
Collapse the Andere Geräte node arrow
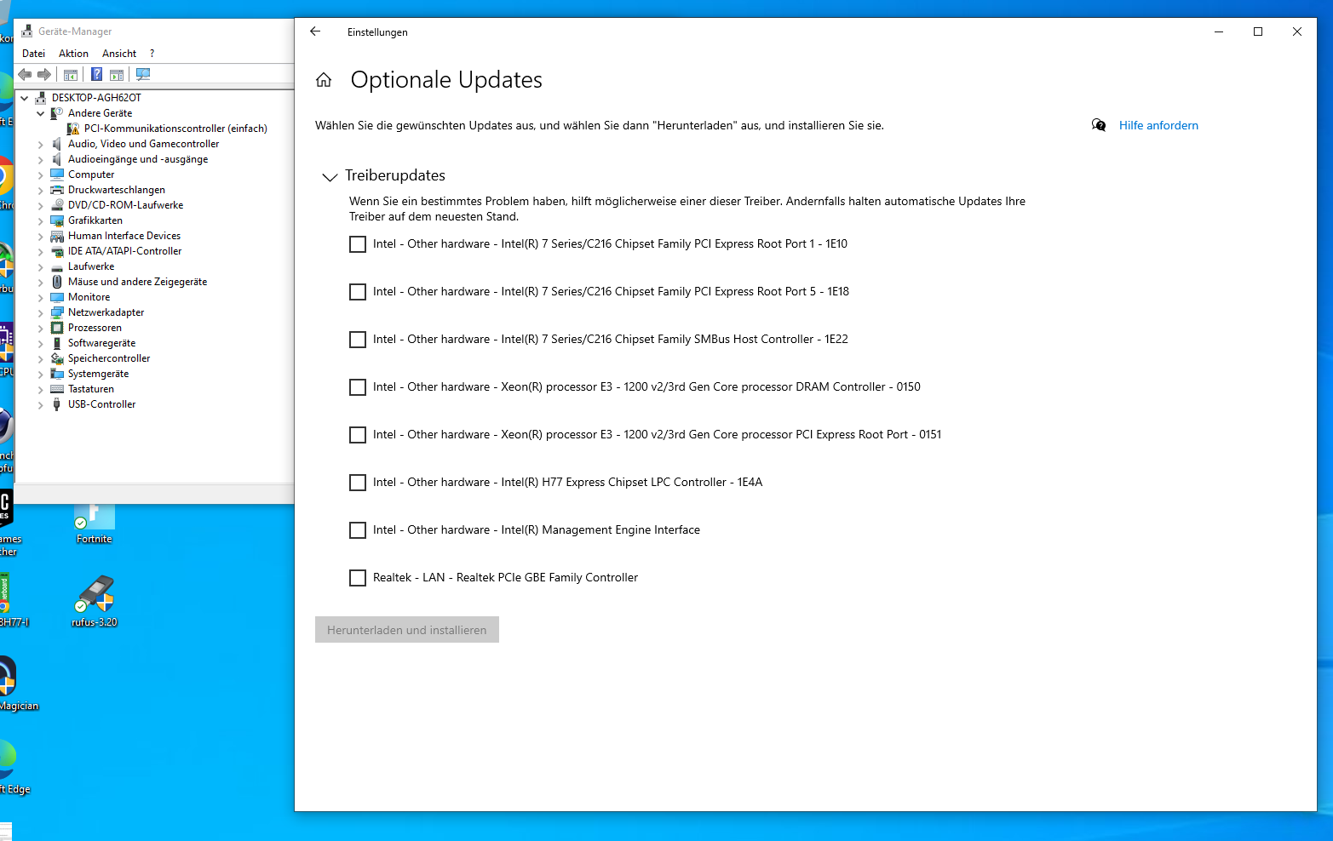coord(40,113)
